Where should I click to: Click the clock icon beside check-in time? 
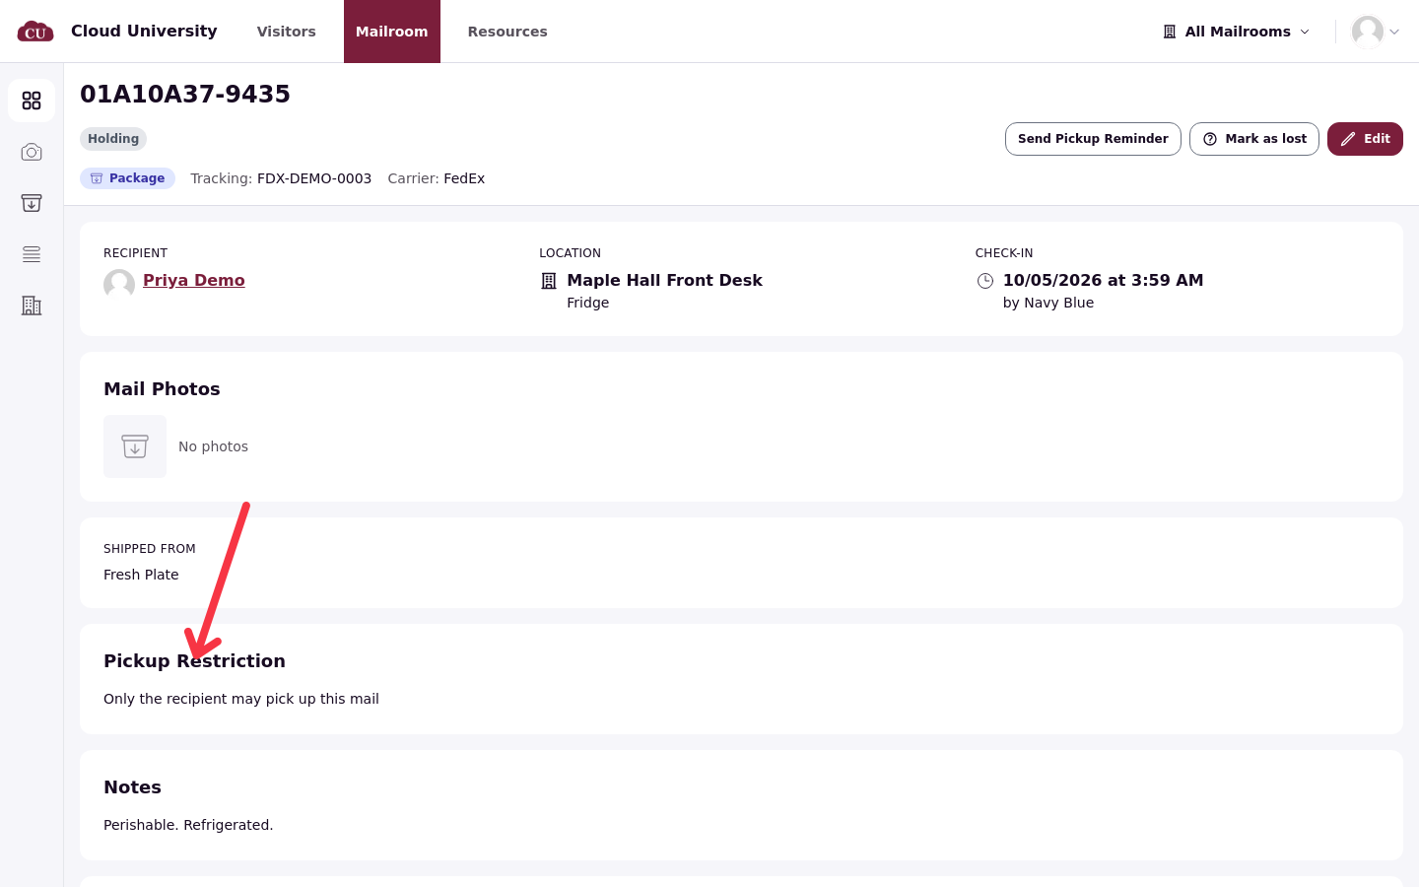point(985,281)
